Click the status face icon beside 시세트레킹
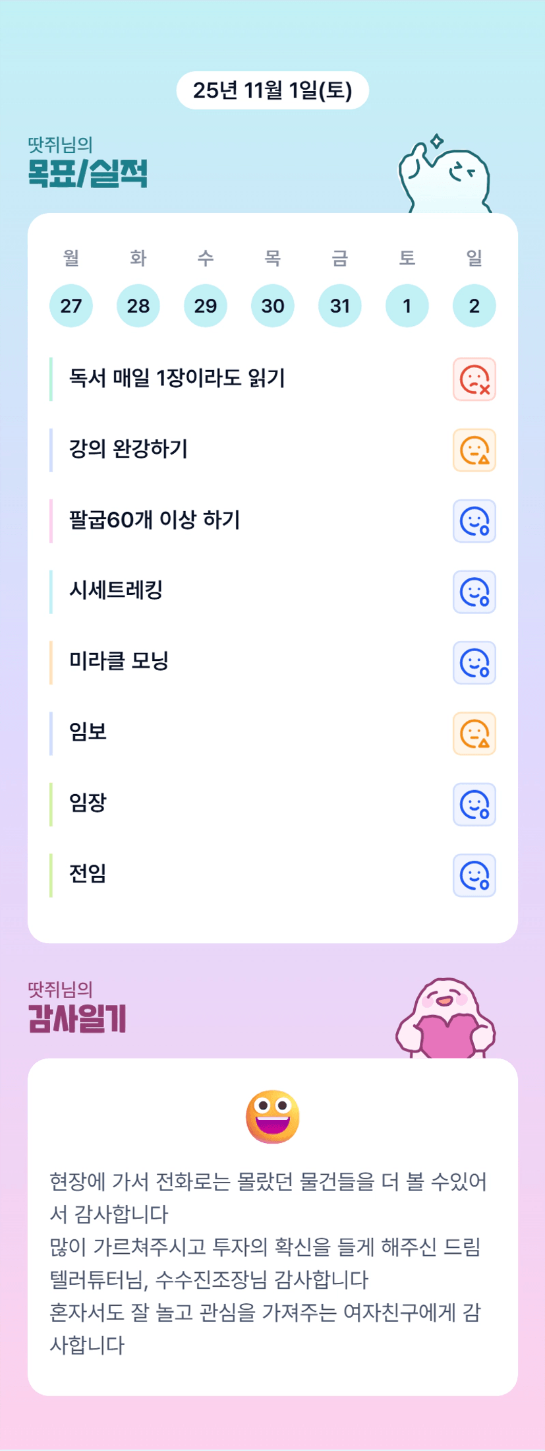545x1451 pixels. 474,592
